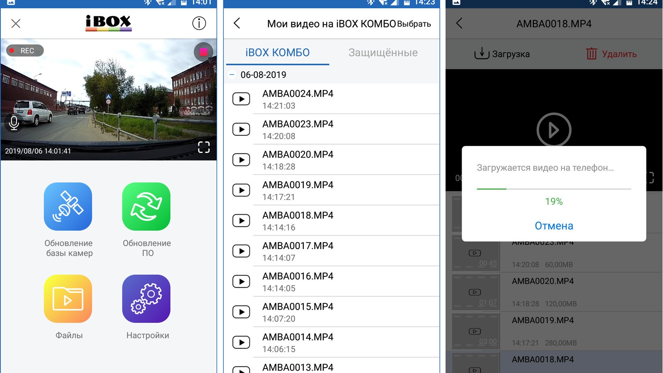
Task: Open the 01:07 video thumbnail
Action: [475, 292]
